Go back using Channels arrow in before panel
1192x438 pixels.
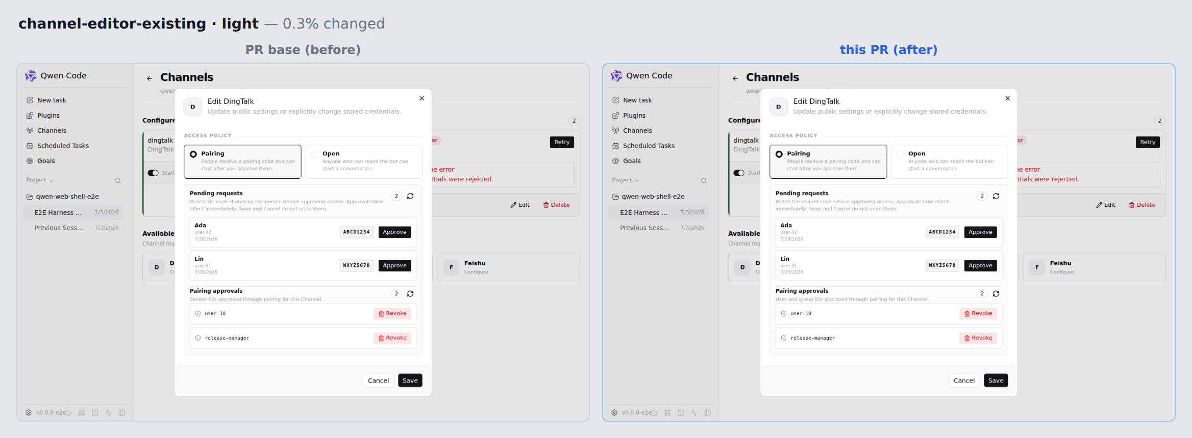pyautogui.click(x=150, y=78)
